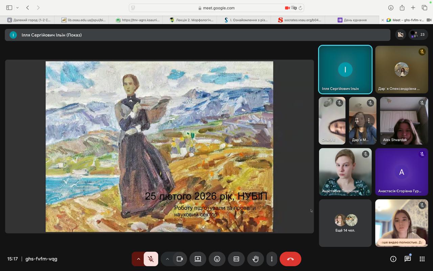This screenshot has height=271, width=433.
Task: Open the activities grid menu
Action: click(422, 259)
